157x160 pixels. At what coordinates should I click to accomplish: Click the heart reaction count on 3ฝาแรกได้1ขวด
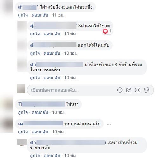107,31
